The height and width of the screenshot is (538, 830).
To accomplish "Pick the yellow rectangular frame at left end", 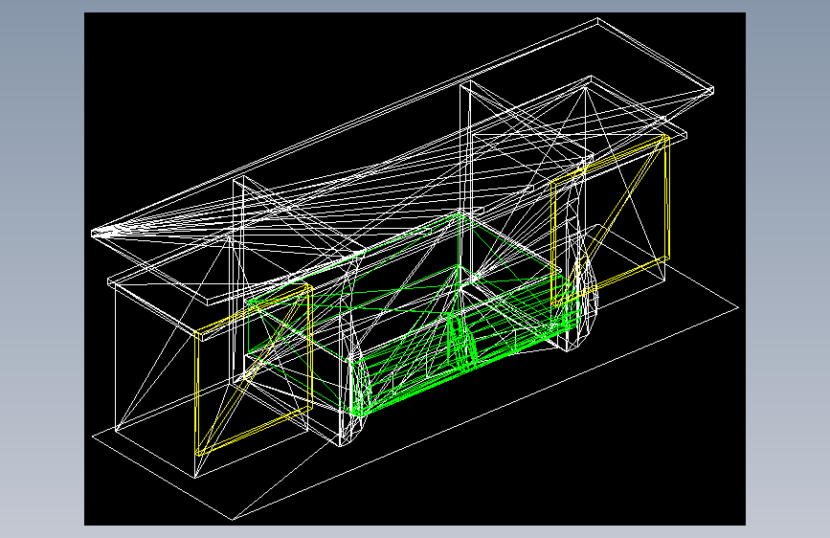I will [x=254, y=370].
